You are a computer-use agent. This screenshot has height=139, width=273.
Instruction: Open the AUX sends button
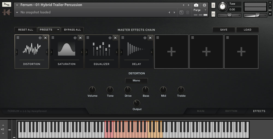(270, 10)
